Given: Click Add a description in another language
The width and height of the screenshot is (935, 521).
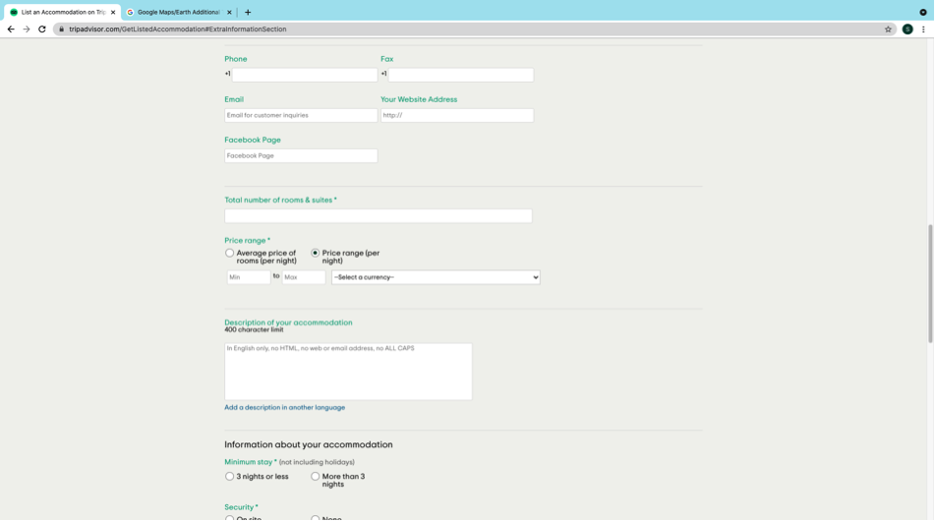Looking at the screenshot, I should 284,407.
